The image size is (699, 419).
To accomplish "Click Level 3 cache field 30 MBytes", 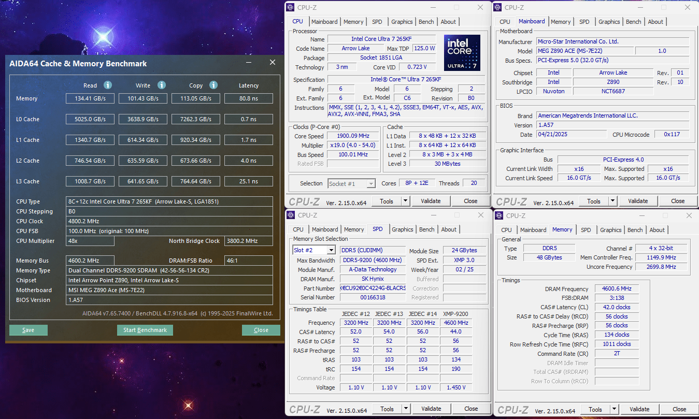I will point(447,164).
